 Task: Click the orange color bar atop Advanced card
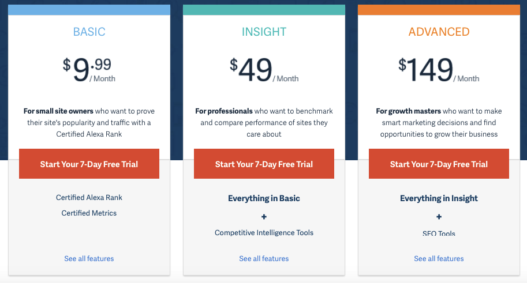click(x=439, y=10)
